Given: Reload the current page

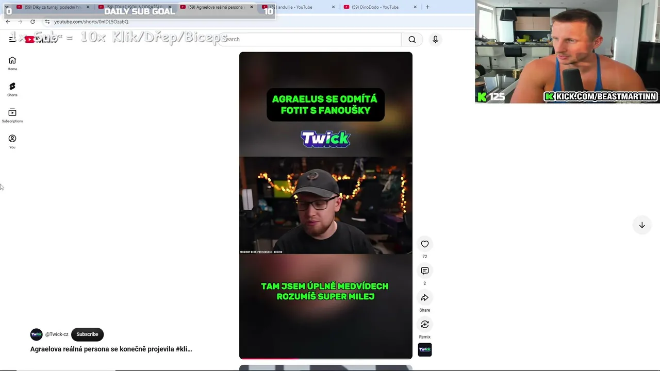Looking at the screenshot, I should coord(32,22).
